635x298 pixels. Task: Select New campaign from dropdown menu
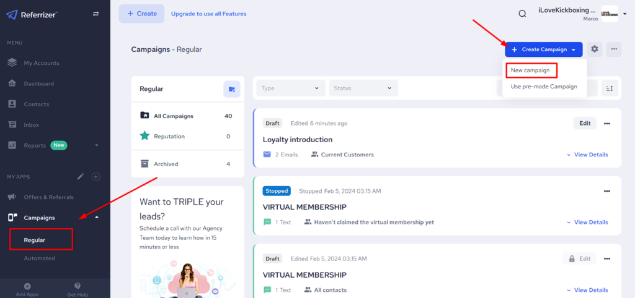point(530,70)
